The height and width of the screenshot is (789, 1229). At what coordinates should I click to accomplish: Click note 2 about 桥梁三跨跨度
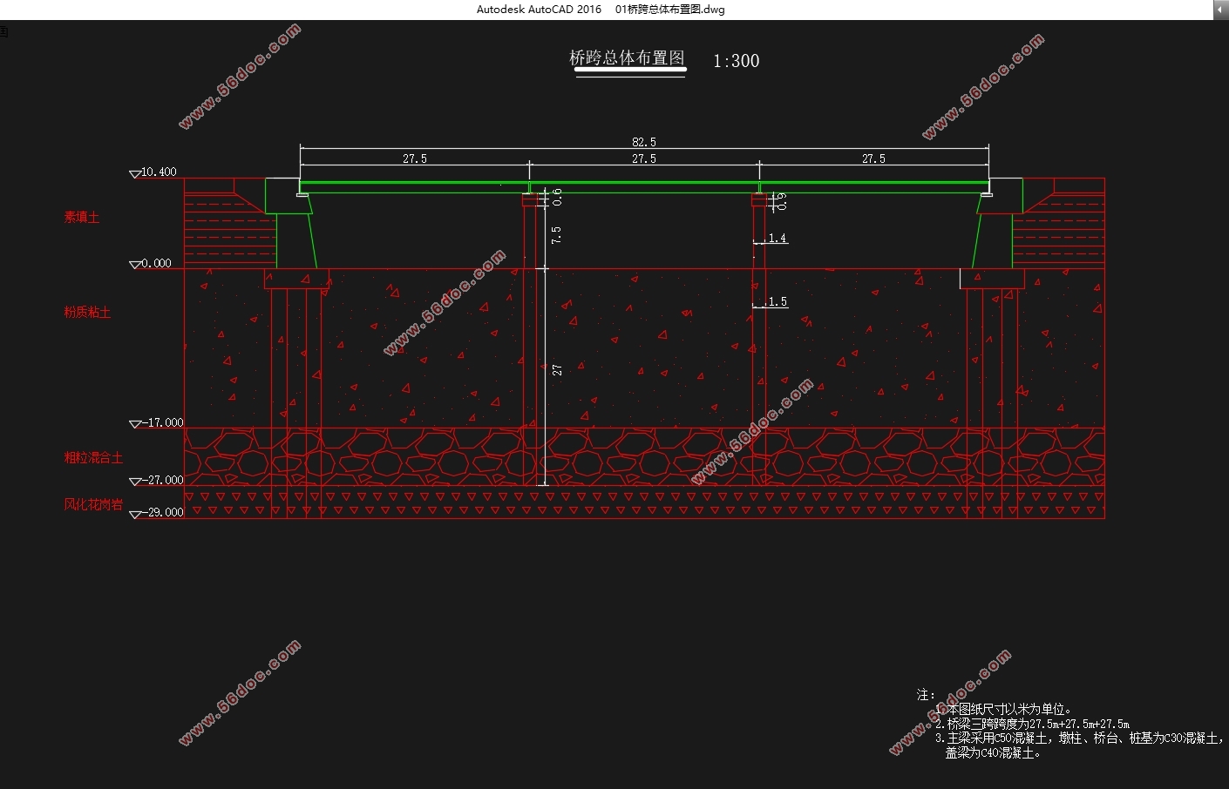pos(1033,724)
